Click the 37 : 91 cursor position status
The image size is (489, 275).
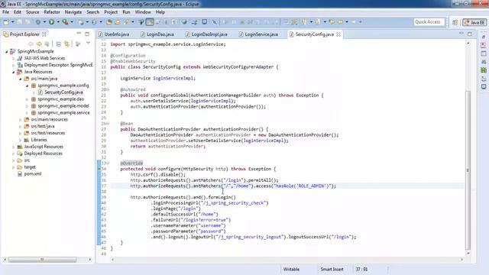[x=361, y=270]
